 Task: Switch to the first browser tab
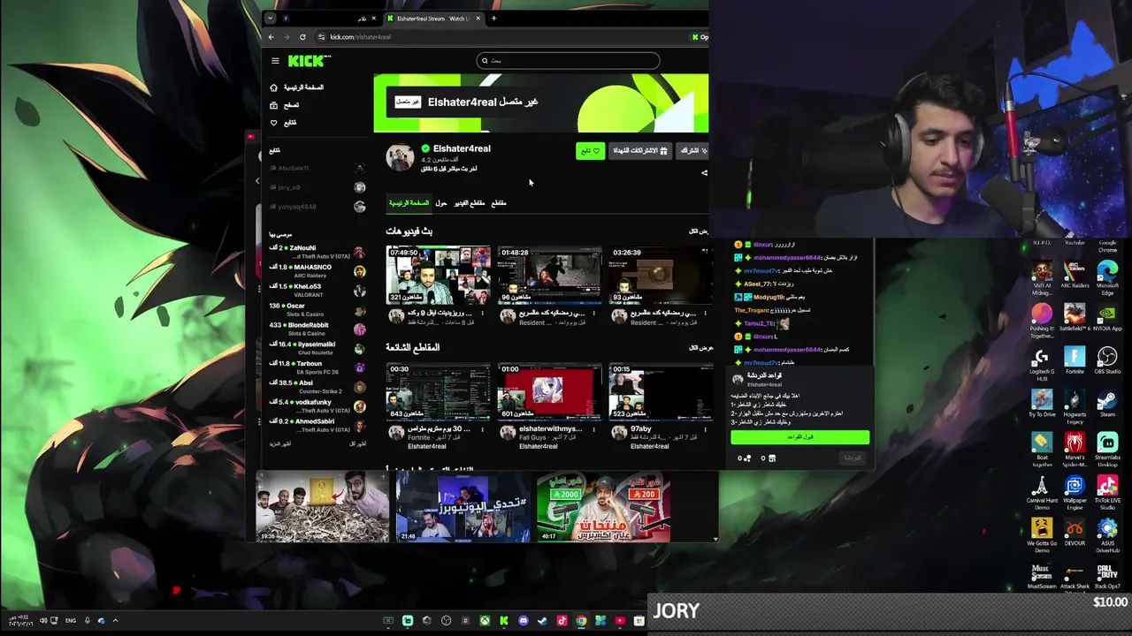(x=327, y=19)
